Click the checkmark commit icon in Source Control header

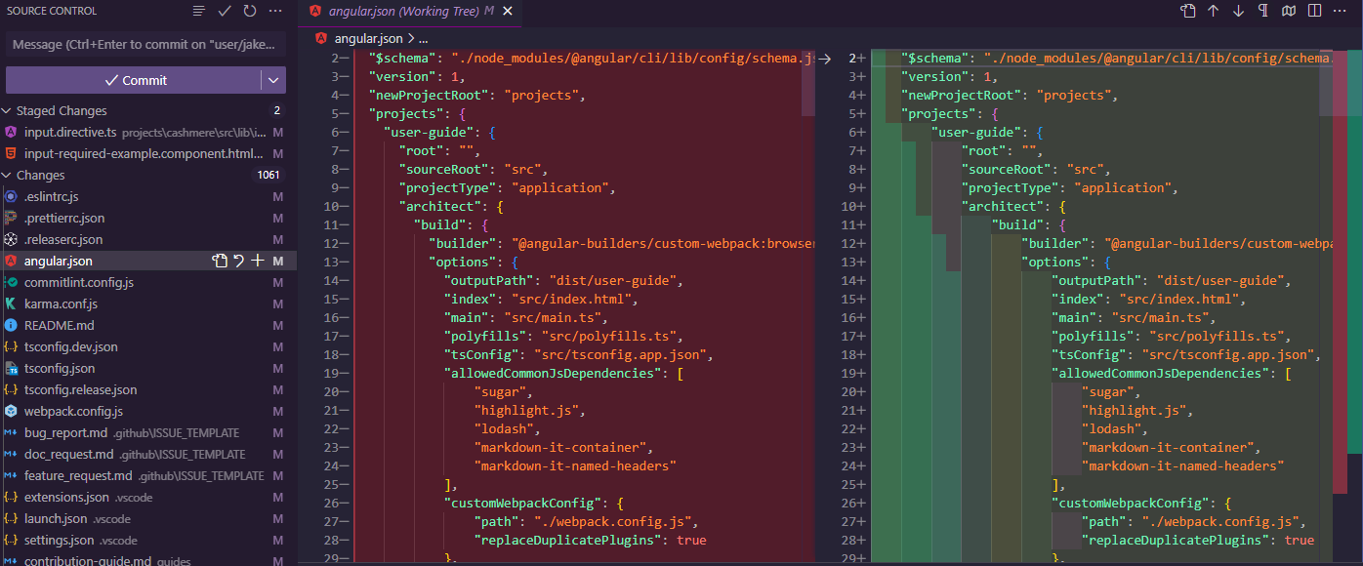[225, 11]
